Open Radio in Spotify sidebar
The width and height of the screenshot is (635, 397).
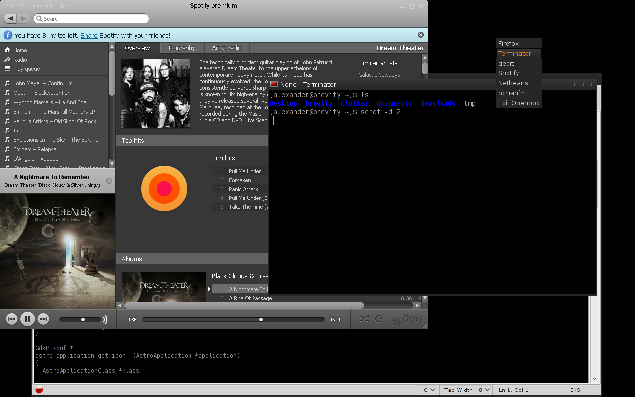[x=20, y=60]
